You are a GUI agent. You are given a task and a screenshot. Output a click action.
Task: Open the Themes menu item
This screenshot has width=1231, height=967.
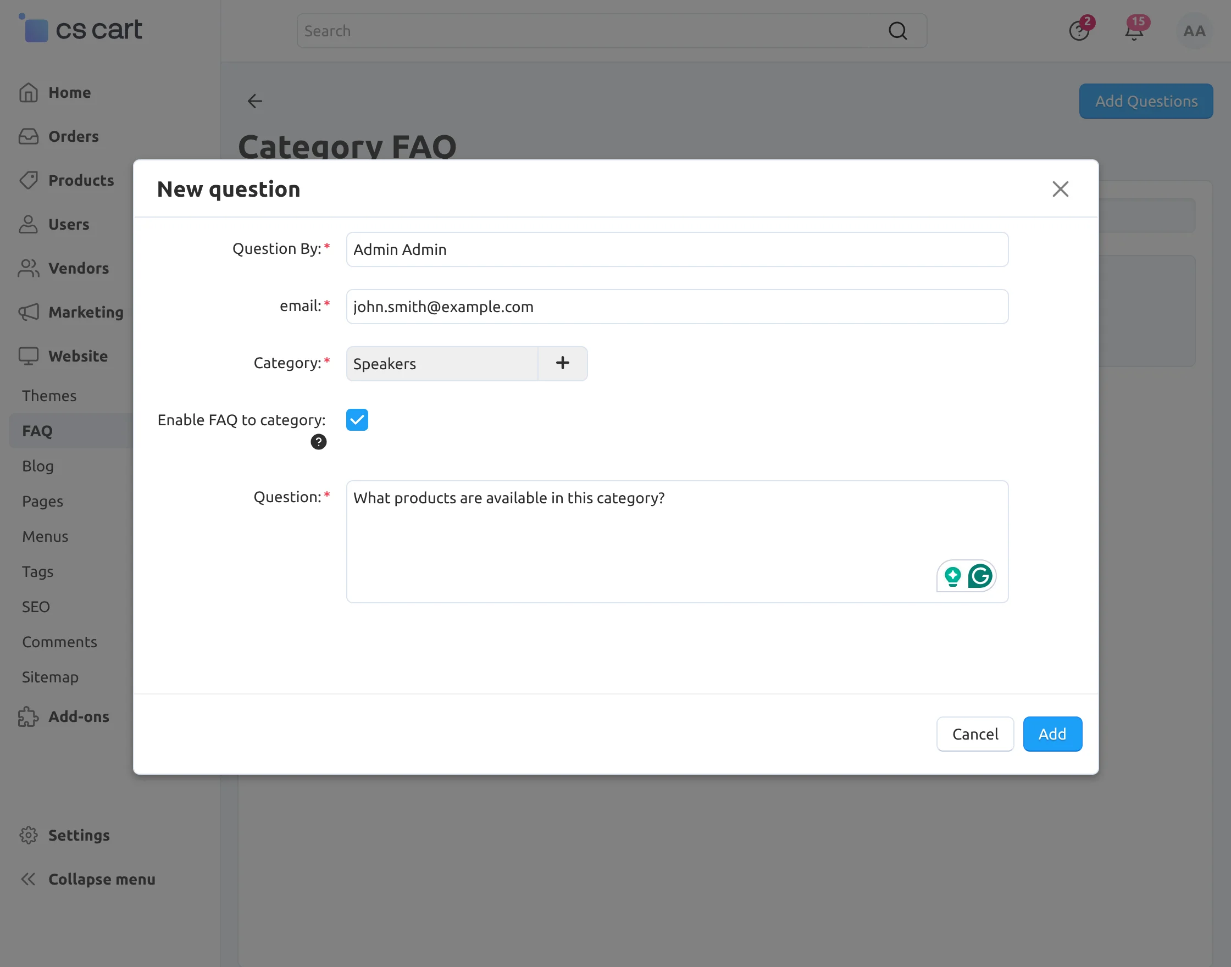click(49, 396)
